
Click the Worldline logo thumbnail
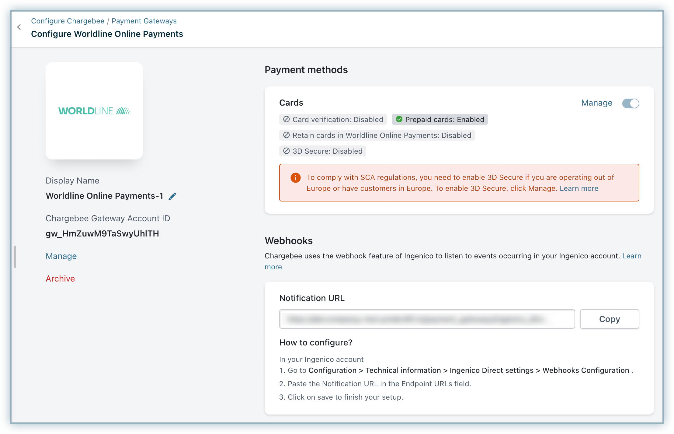pos(94,111)
